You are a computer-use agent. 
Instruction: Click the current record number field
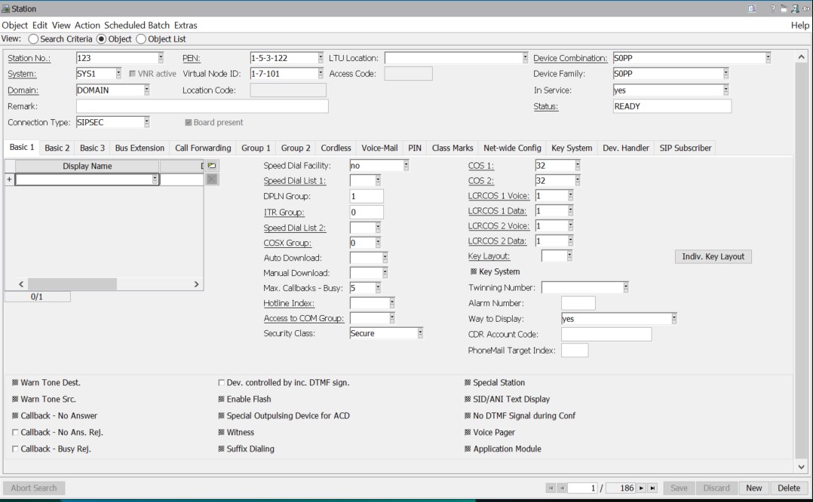[583, 488]
